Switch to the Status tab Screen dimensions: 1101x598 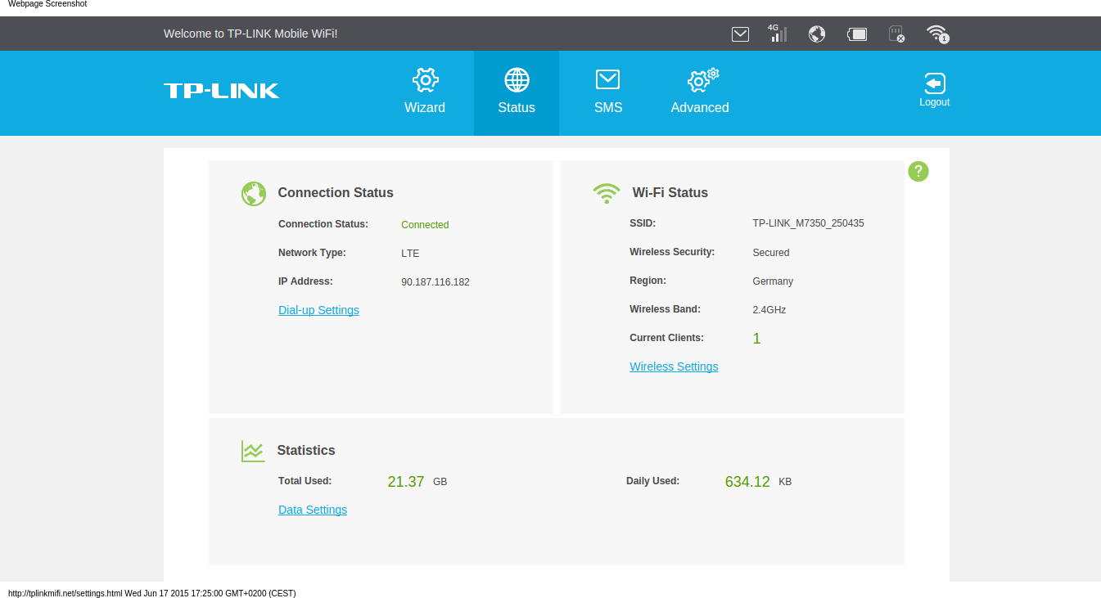[517, 92]
